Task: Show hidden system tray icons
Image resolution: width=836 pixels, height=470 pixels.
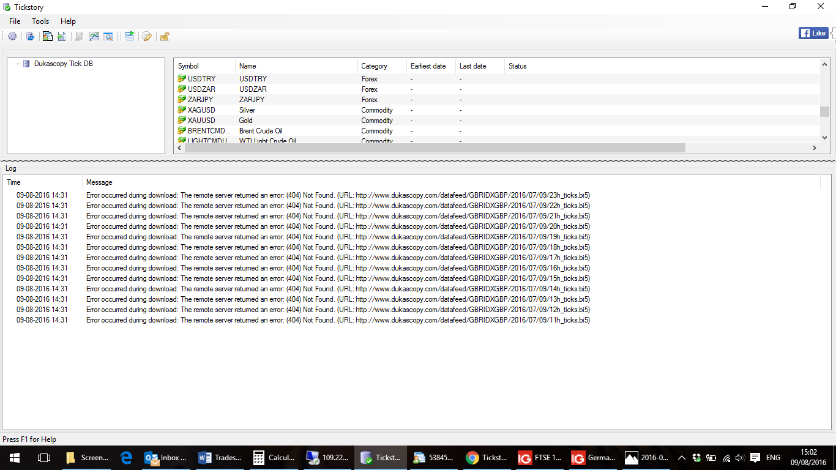Action: click(x=682, y=458)
